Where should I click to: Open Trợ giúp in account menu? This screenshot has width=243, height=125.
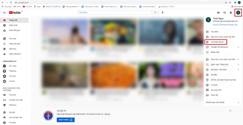(223, 85)
